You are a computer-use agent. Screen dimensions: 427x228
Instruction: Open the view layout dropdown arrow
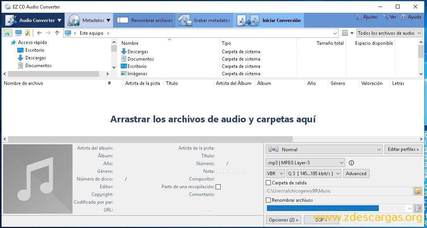(352, 33)
